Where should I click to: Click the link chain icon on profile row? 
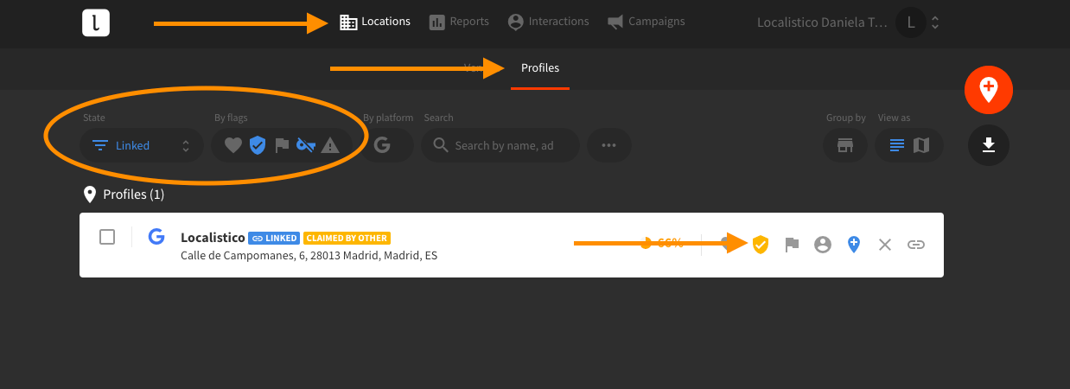point(915,245)
